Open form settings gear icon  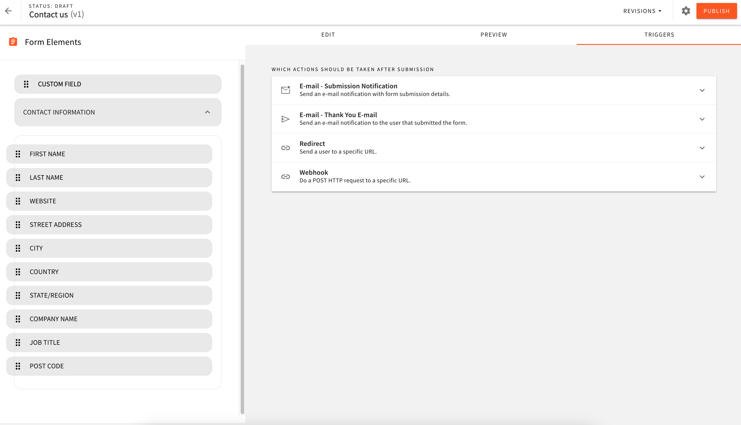click(x=686, y=11)
